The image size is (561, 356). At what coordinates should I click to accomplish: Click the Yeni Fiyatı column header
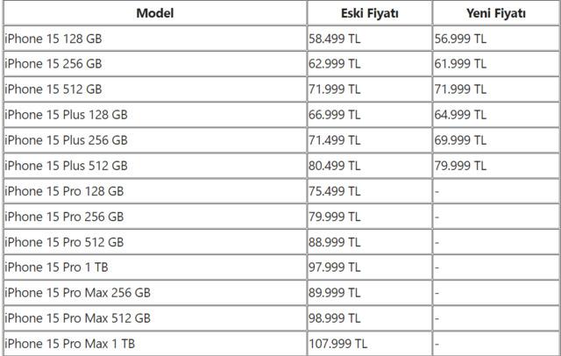(496, 13)
